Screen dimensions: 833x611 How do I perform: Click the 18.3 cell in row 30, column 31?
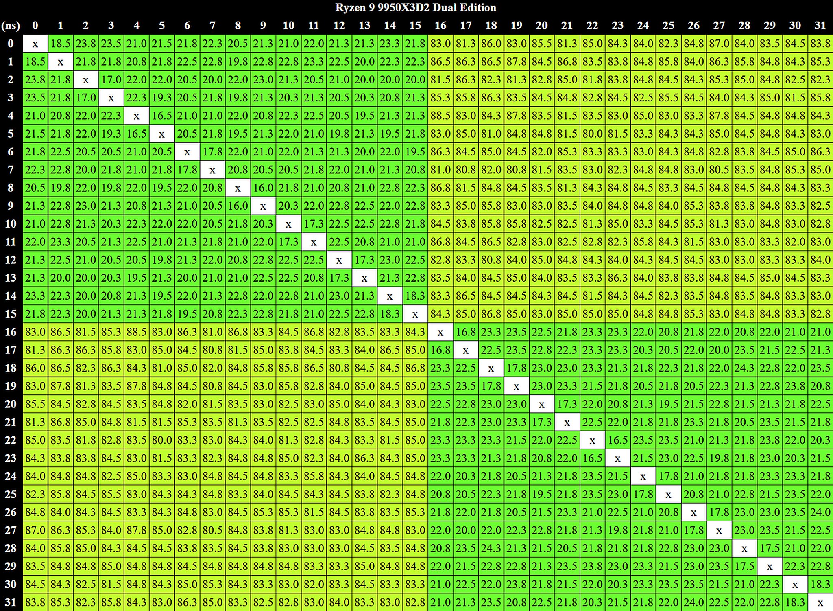[x=820, y=584]
